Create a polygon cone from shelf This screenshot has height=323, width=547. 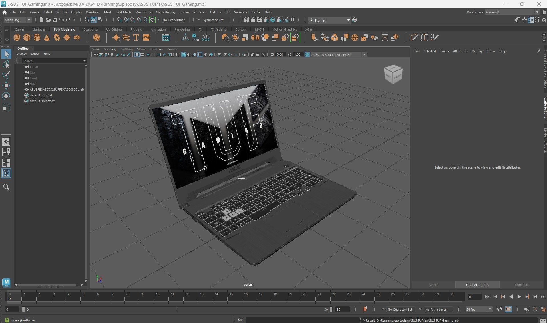pos(47,37)
